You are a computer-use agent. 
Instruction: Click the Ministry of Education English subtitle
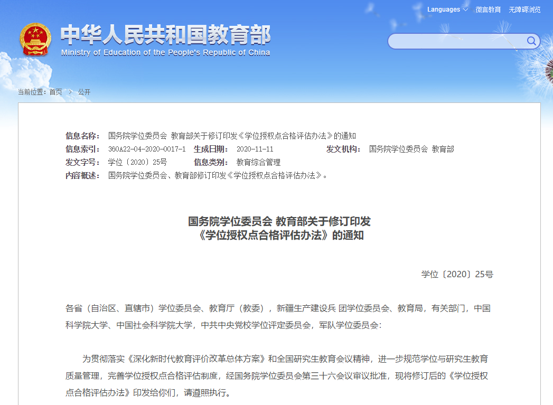point(165,52)
